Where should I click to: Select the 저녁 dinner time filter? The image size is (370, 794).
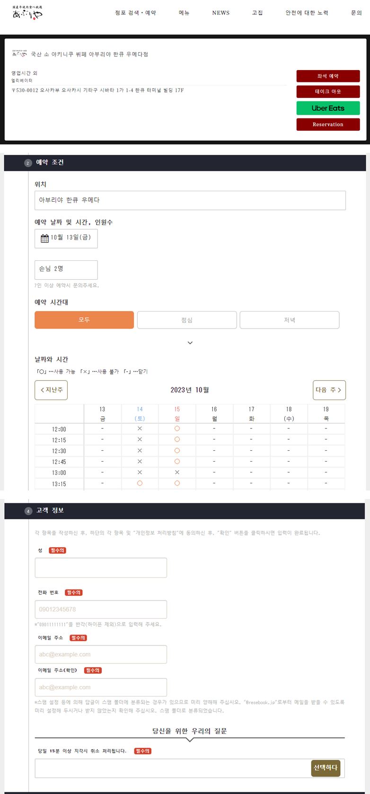point(289,320)
